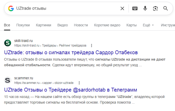Click the skill-traid.ru site favicon
The image size is (175, 111).
[8, 43]
